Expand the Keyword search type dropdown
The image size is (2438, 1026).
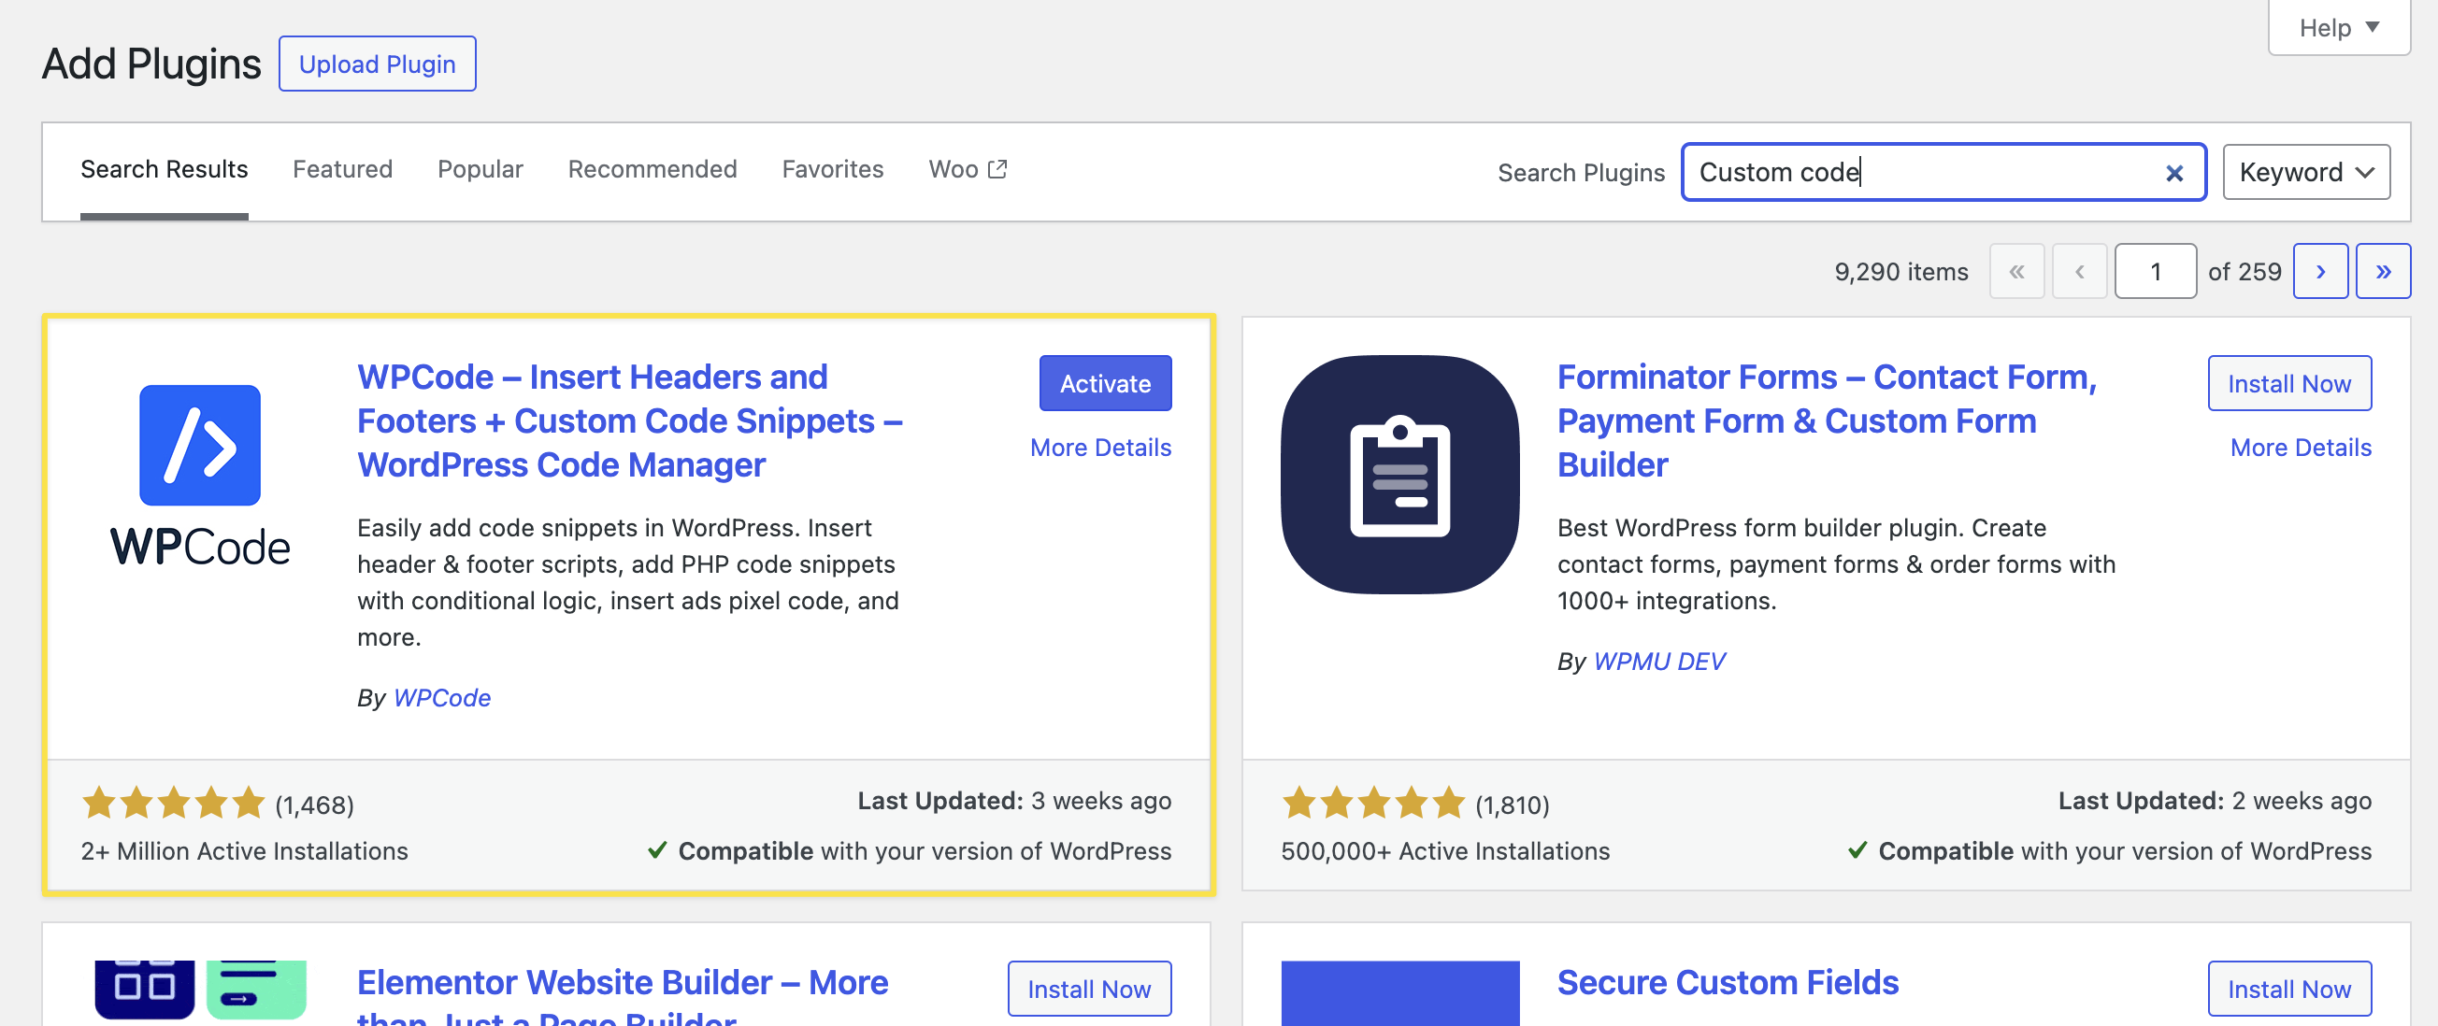click(x=2305, y=172)
